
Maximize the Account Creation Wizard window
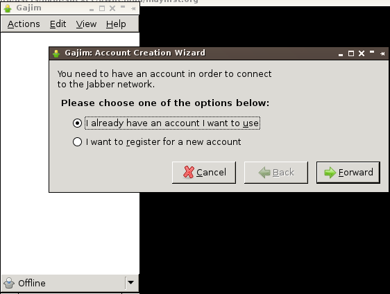point(351,53)
